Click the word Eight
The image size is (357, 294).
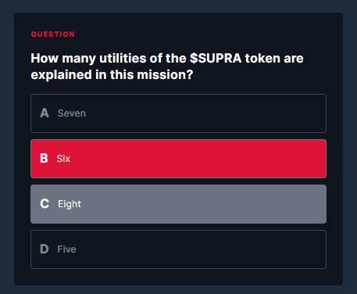(x=70, y=204)
